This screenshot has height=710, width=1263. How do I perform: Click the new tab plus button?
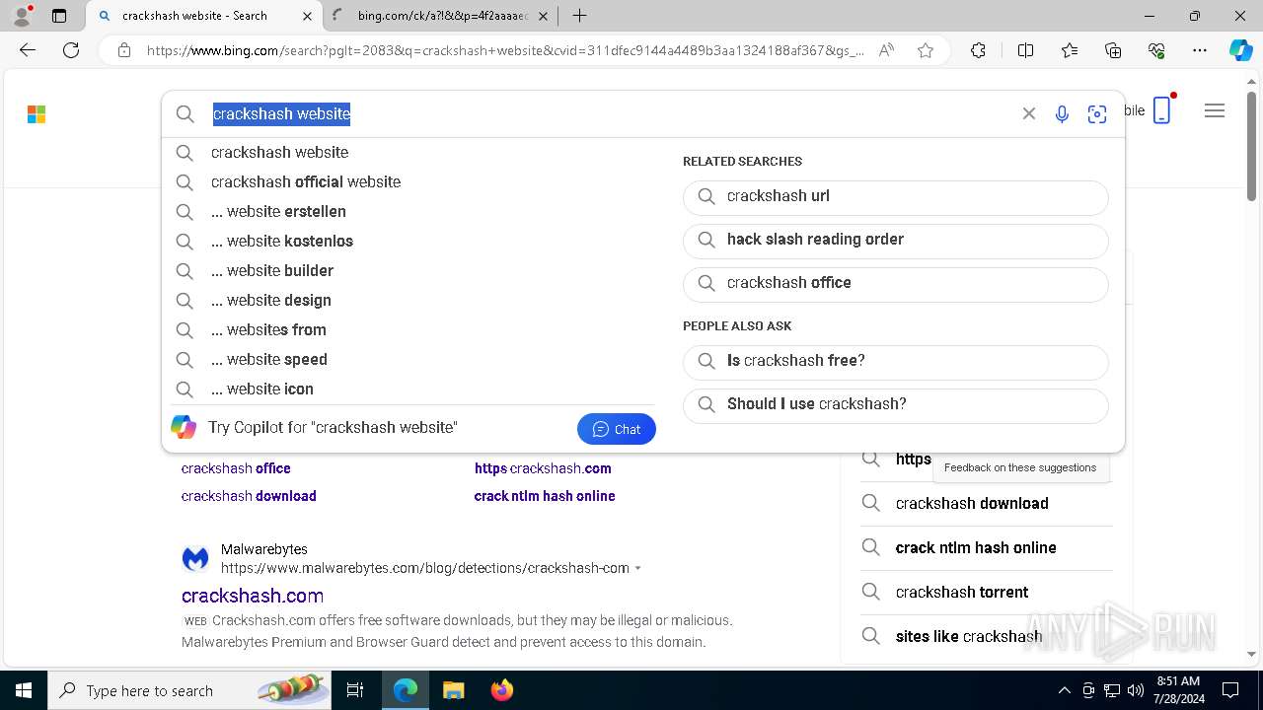click(579, 16)
